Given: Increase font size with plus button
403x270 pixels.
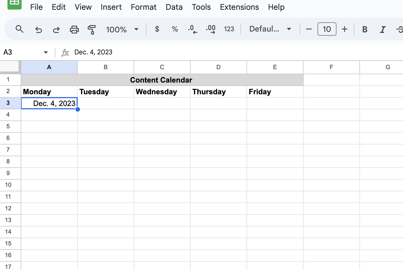Looking at the screenshot, I should tap(345, 29).
